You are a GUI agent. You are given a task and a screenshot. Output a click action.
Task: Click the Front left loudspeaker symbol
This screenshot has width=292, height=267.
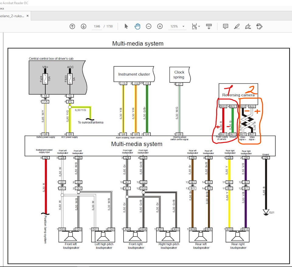(70, 237)
